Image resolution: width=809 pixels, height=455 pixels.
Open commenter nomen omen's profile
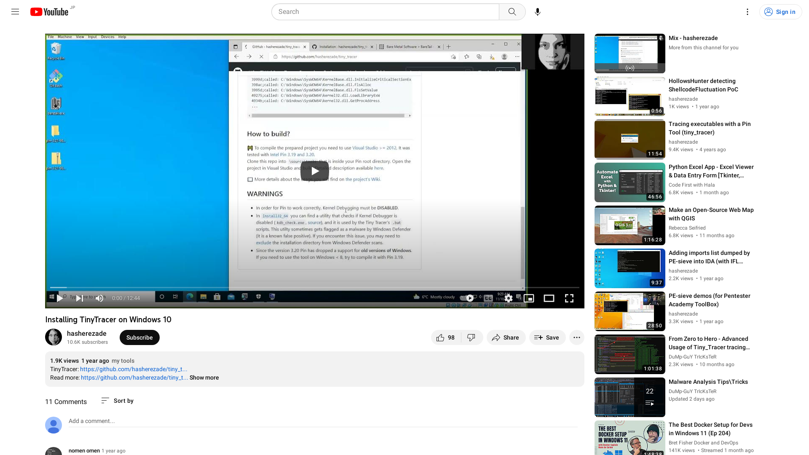[x=84, y=451]
